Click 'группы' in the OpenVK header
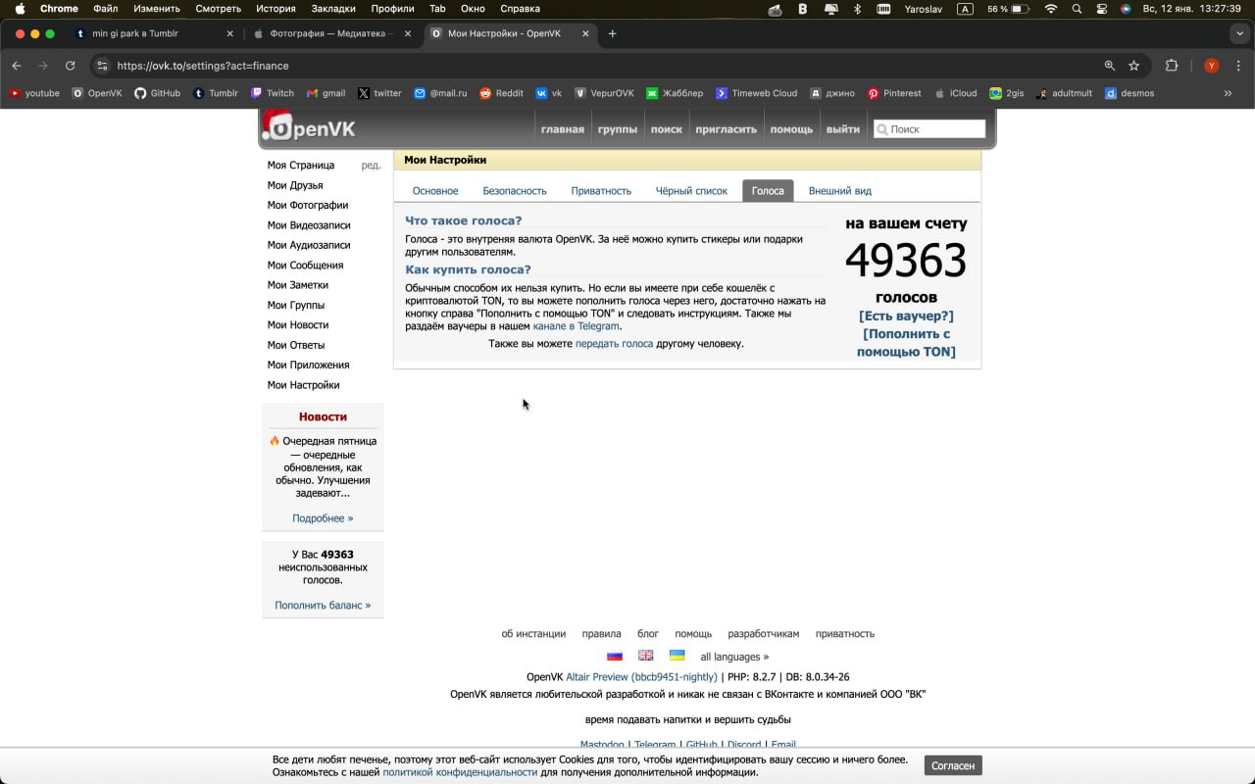This screenshot has height=784, width=1255. tap(618, 129)
